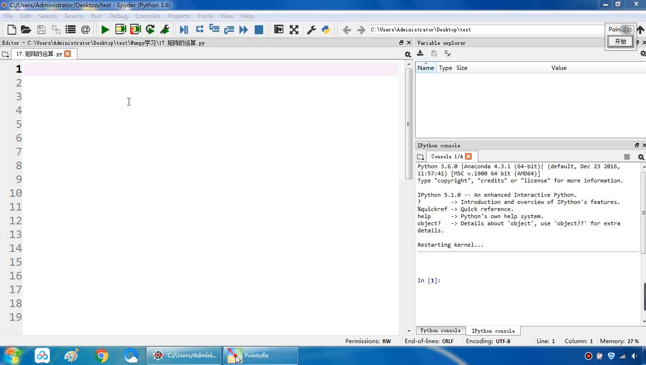Close the 17.矩阵的运算.py editor tab
Viewport: 646px width, 365px height.
[x=67, y=54]
